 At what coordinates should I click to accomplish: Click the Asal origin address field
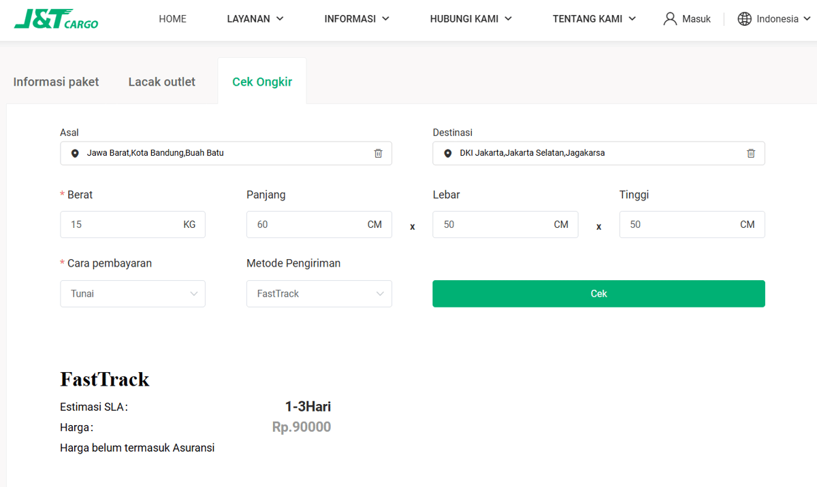226,153
